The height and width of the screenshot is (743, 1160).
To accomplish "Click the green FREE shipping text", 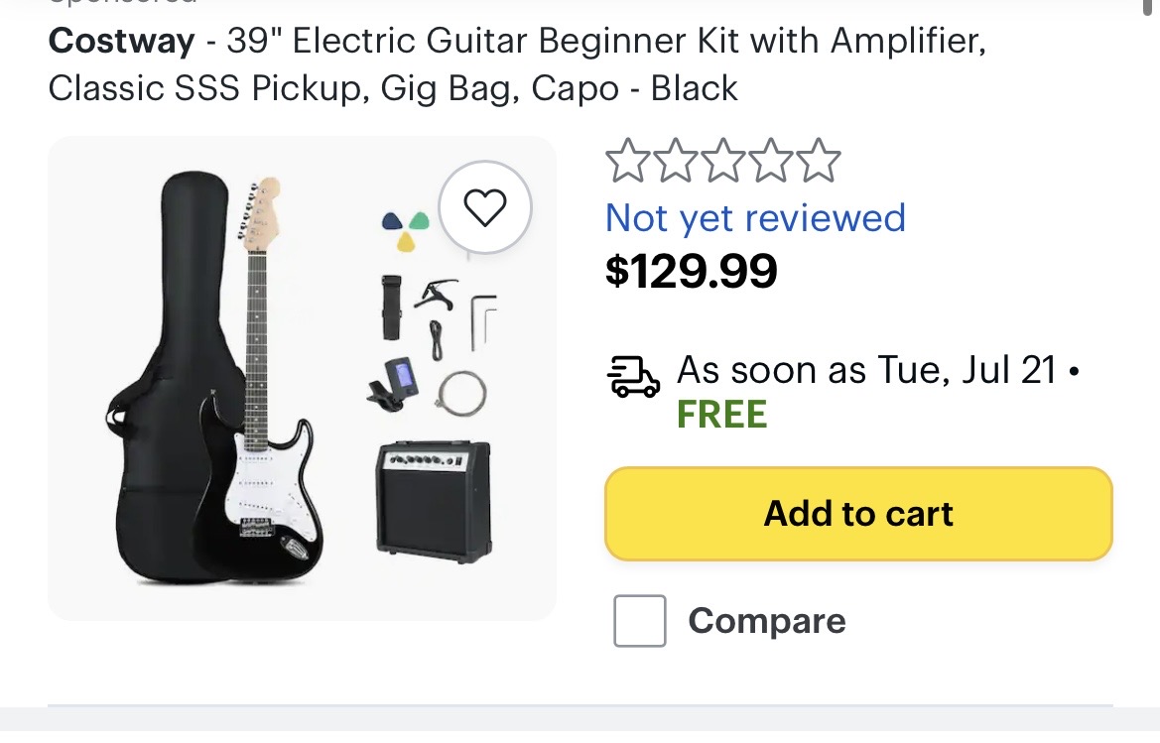I will 722,414.
